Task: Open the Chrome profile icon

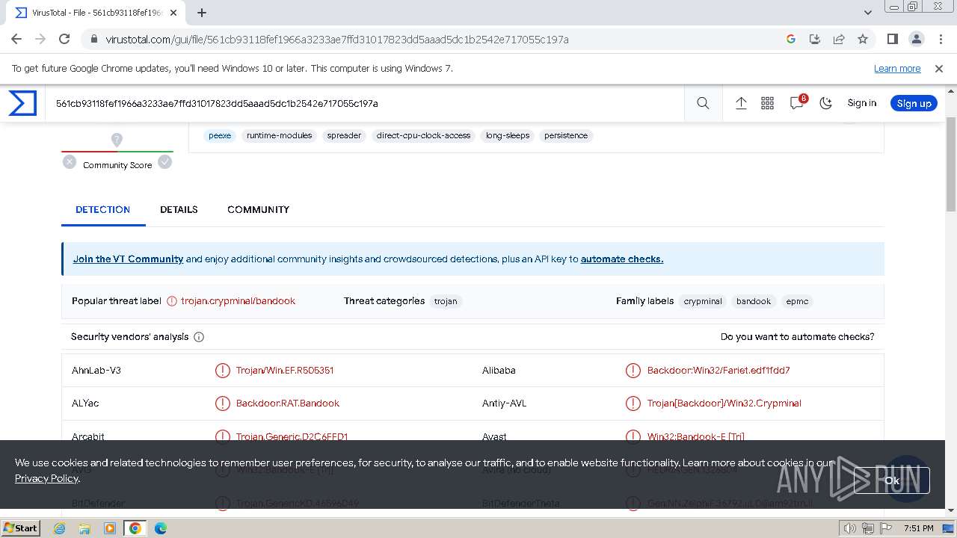Action: [x=916, y=39]
